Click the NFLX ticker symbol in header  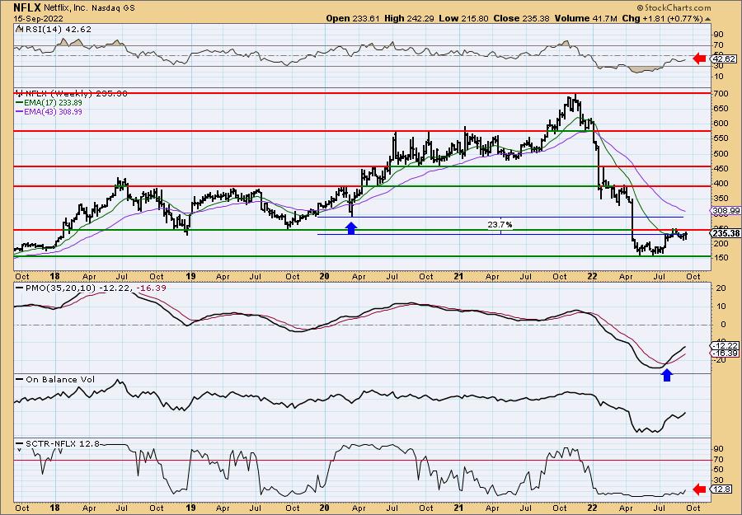click(x=27, y=7)
